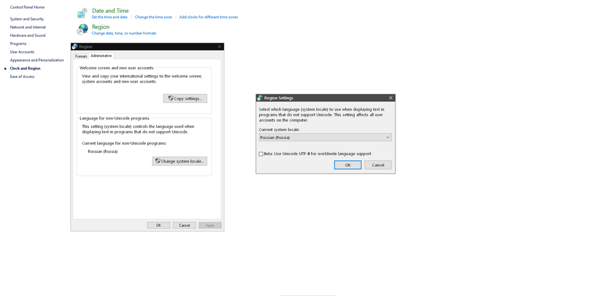Click Change system locale button
Viewport: 610px width, 296px height.
click(x=180, y=161)
